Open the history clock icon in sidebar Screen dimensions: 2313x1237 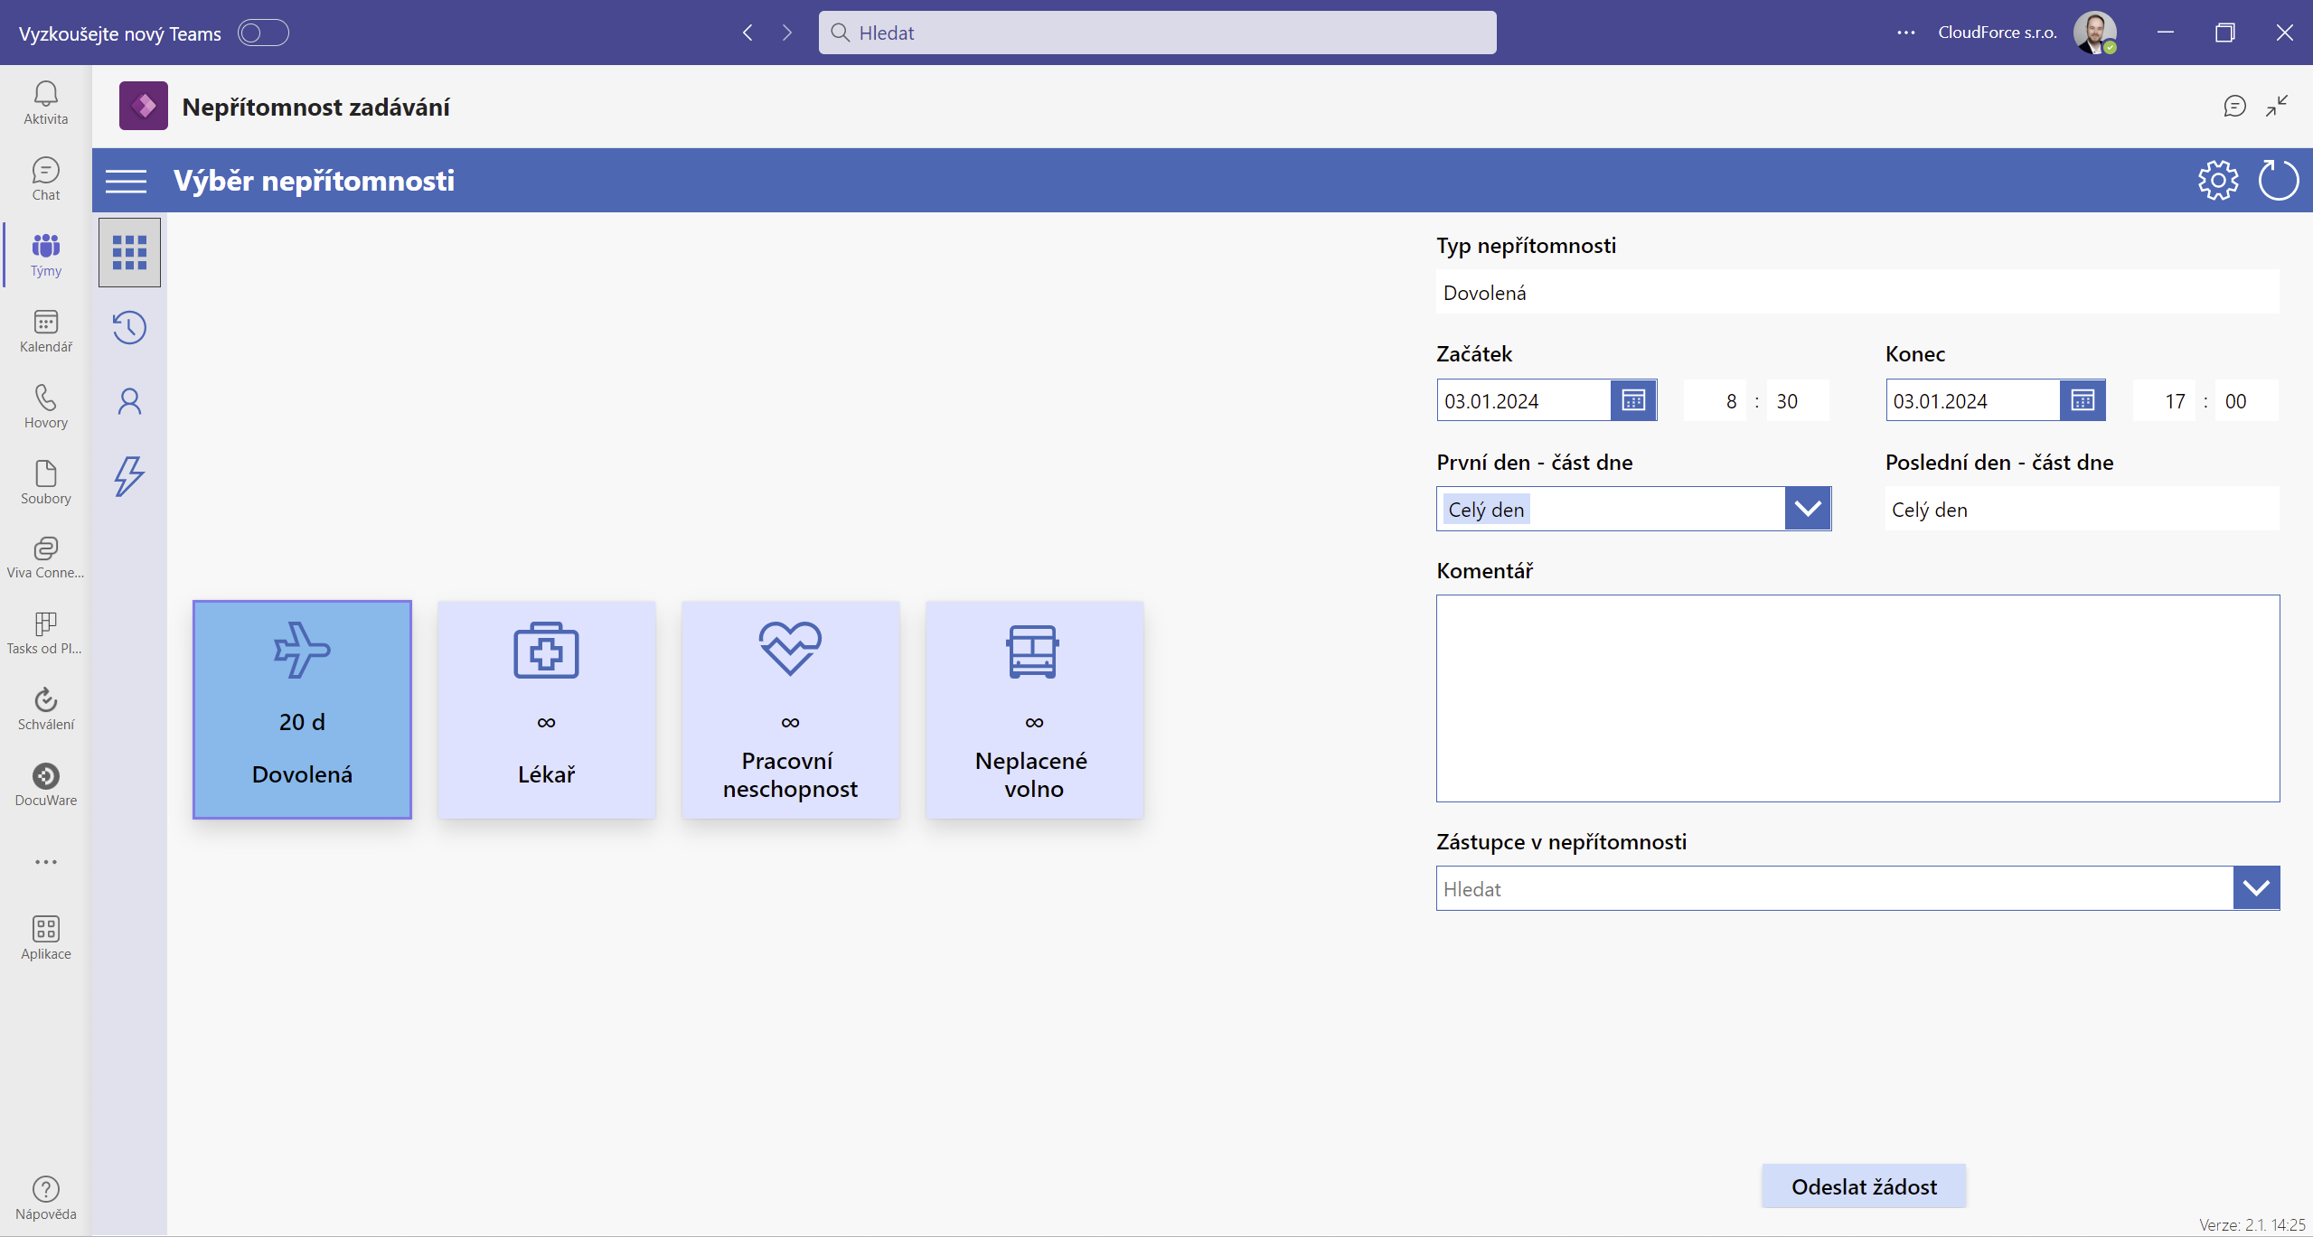pos(129,327)
